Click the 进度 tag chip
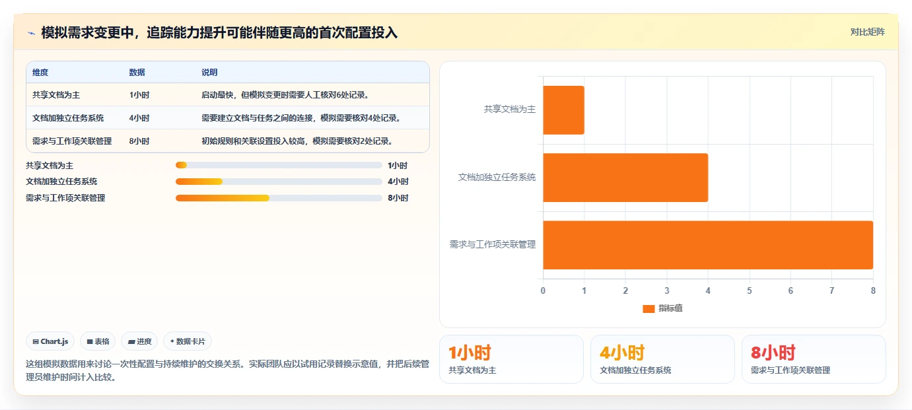 tap(139, 341)
